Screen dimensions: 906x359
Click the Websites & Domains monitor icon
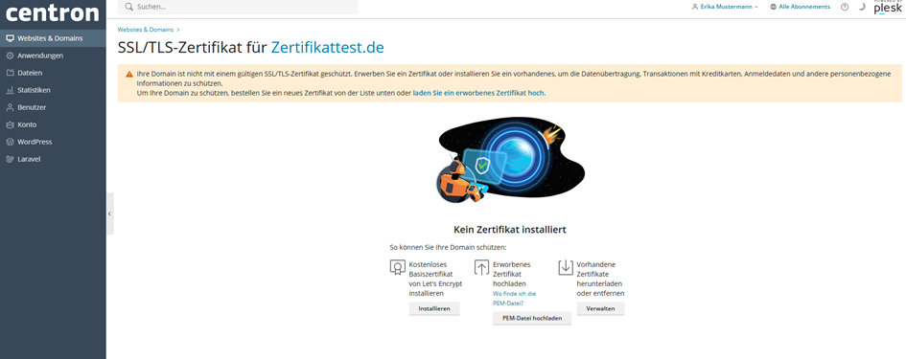[10, 38]
